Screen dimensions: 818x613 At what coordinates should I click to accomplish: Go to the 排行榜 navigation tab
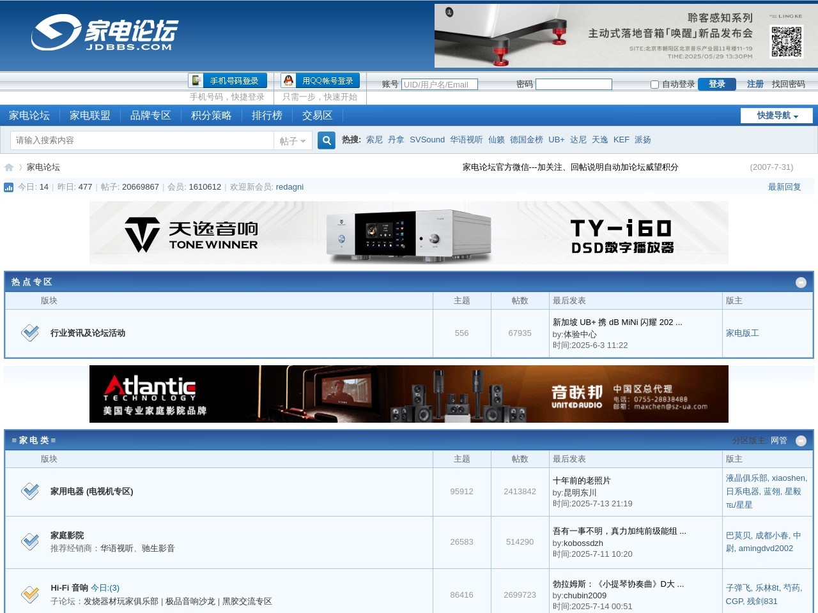[x=266, y=116]
